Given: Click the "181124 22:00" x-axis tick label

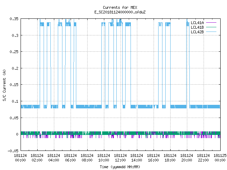Looking at the screenshot, I should pyautogui.click(x=203, y=158).
